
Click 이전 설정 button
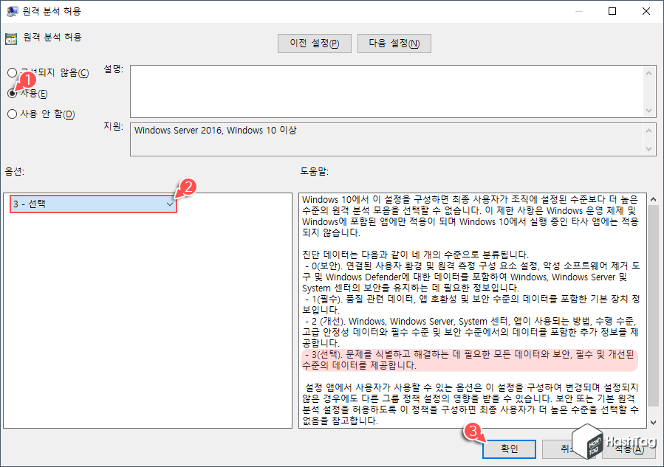click(314, 43)
